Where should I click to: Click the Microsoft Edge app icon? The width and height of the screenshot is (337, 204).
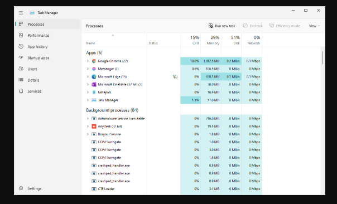point(94,77)
